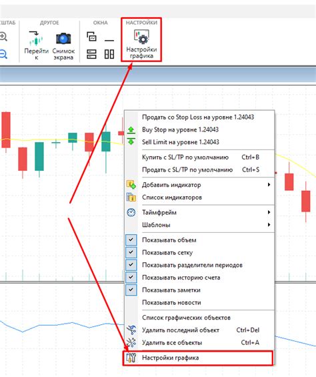Toggle Показывать историю счета
The width and height of the screenshot is (316, 377).
point(199,278)
